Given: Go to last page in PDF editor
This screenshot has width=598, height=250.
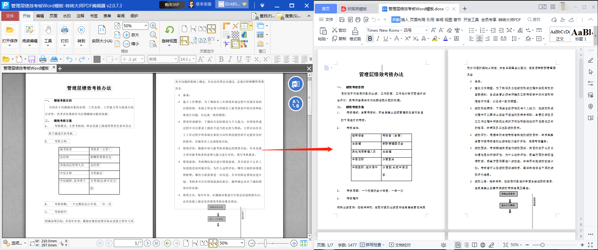Looking at the screenshot, I should pyautogui.click(x=156, y=243).
